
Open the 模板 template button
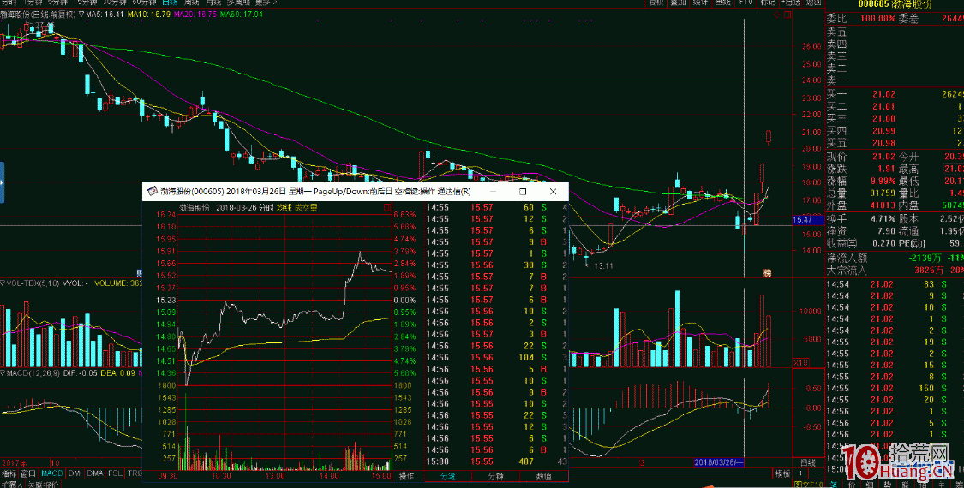point(782,473)
